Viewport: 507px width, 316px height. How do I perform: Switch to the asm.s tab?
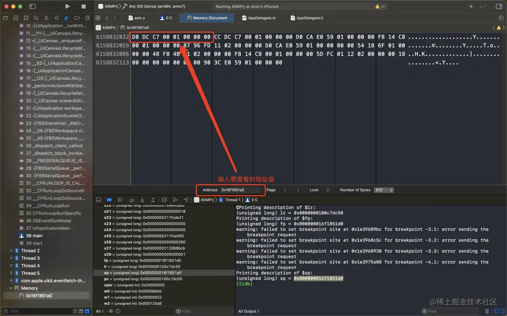(x=136, y=18)
